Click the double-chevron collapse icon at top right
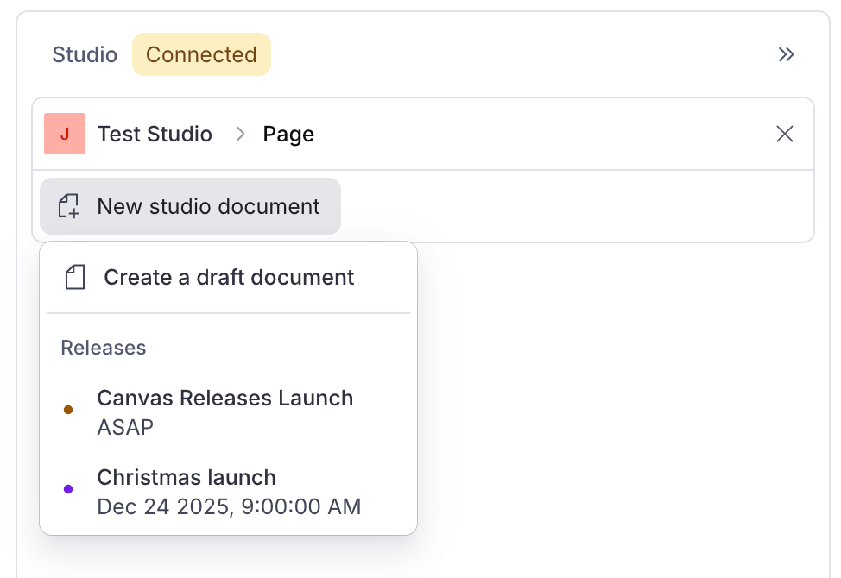Viewport: 841px width, 578px height. 786,53
